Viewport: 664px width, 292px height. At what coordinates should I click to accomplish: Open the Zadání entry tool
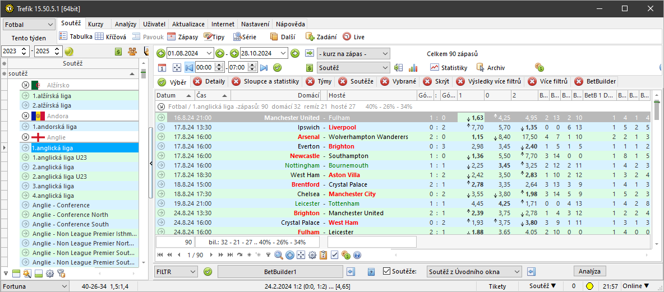[321, 37]
